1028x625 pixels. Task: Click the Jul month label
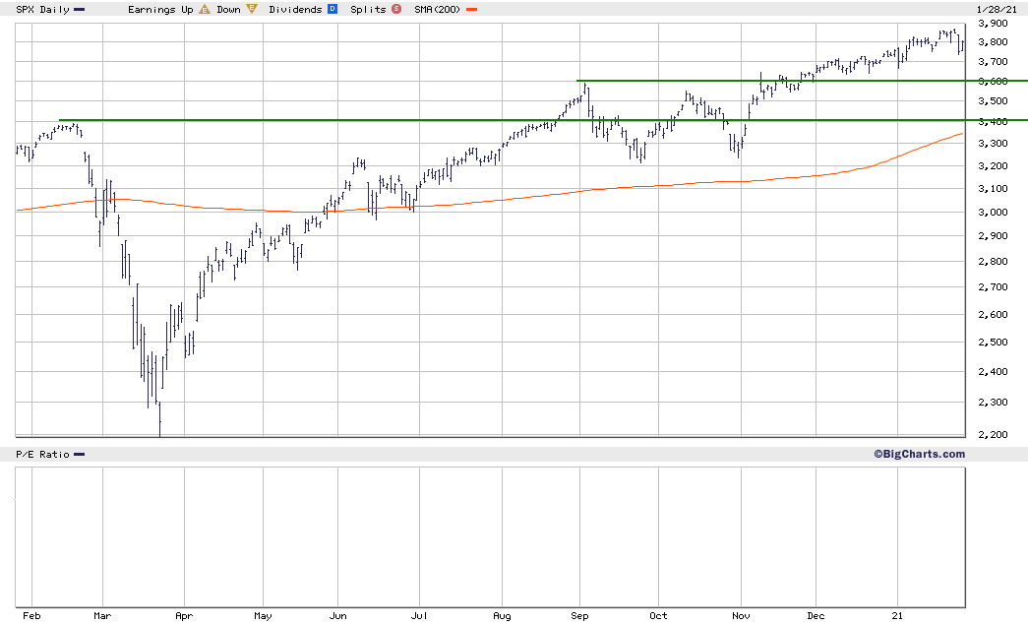pos(419,616)
